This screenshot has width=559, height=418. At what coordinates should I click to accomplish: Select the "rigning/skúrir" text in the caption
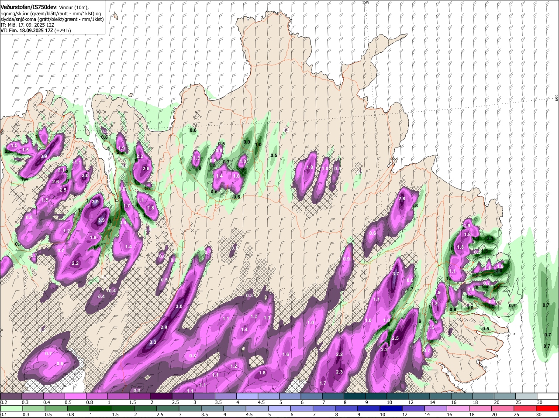pos(14,14)
